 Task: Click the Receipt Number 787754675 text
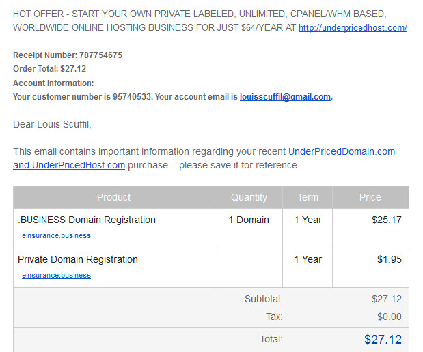point(68,55)
